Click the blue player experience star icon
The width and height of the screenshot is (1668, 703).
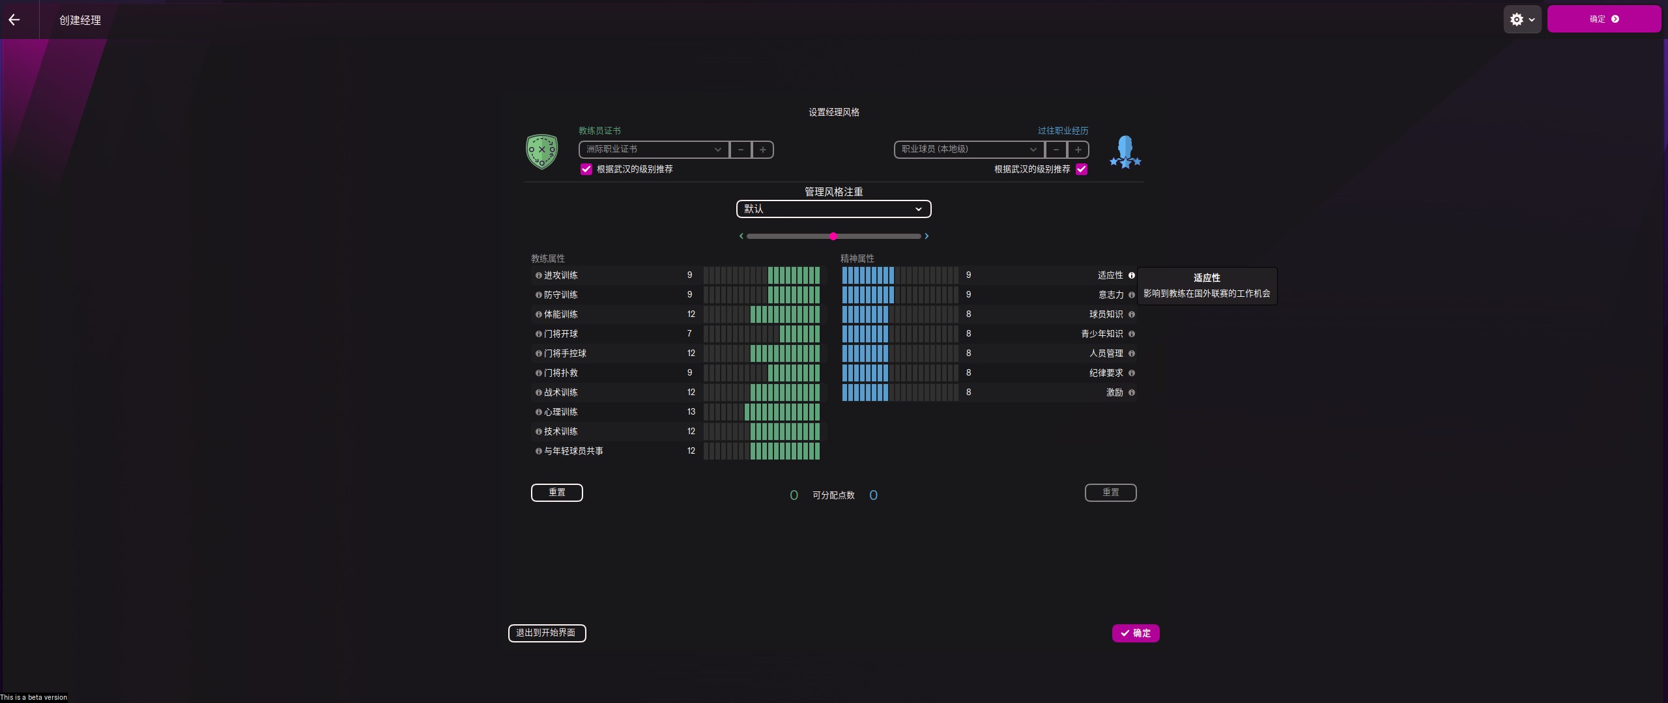pos(1125,152)
